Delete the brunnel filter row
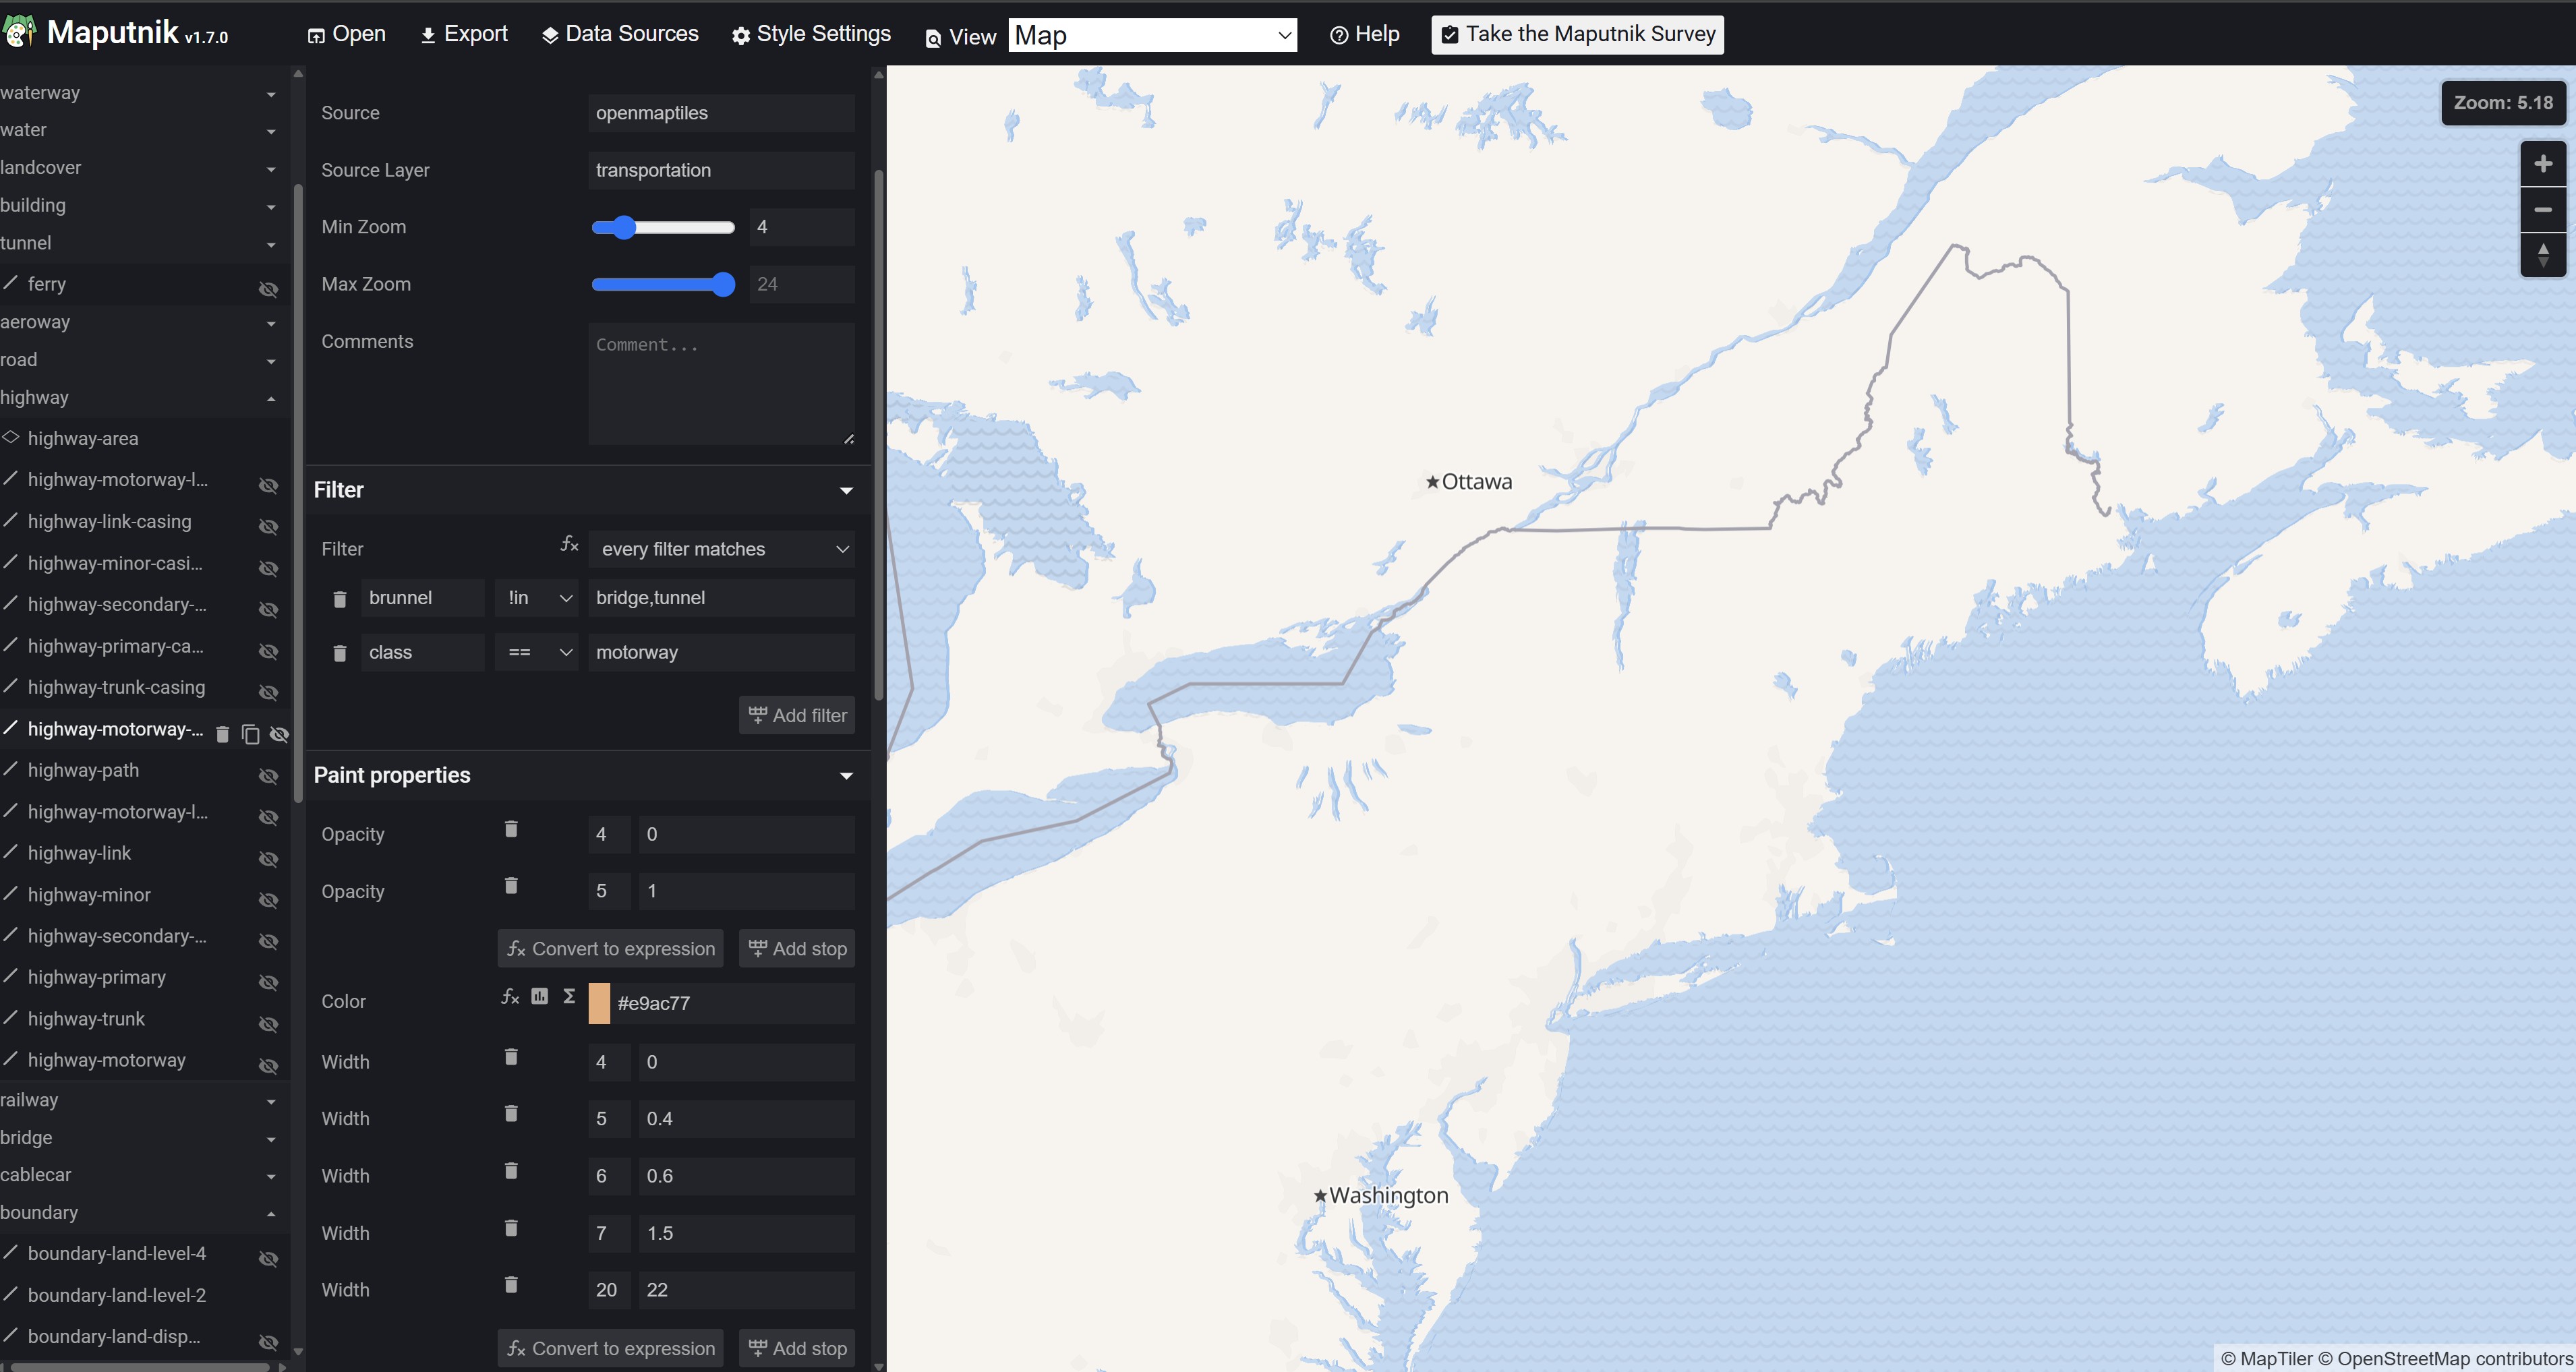2576x1372 pixels. point(340,599)
